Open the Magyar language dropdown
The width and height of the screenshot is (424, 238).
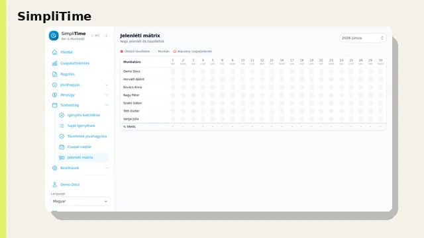click(x=80, y=201)
